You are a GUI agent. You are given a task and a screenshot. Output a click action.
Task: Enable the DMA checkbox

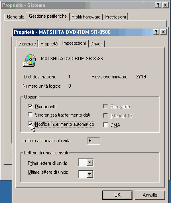(x=106, y=125)
